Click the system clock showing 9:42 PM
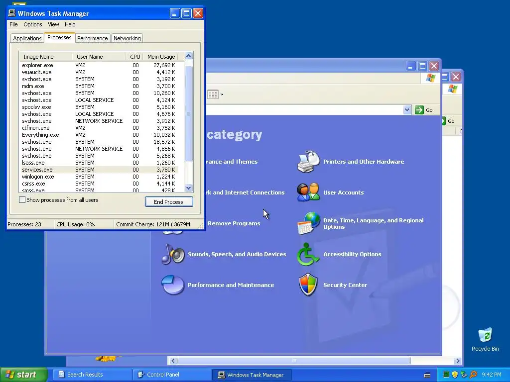Image resolution: width=510 pixels, height=382 pixels. 491,375
